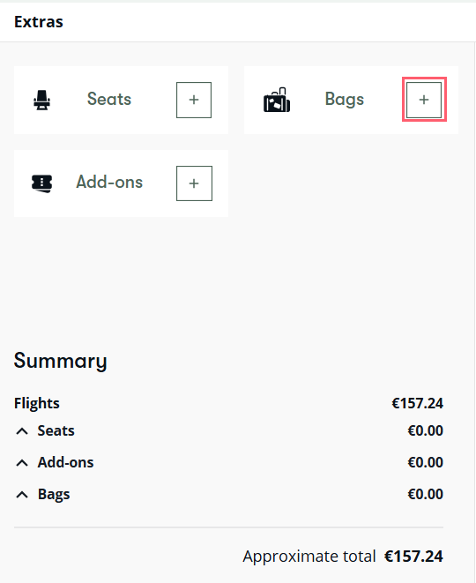Click the seat icon

tap(41, 100)
